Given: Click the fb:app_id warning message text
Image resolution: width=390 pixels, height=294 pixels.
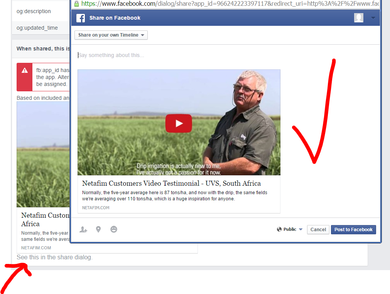Looking at the screenshot, I should click(52, 77).
